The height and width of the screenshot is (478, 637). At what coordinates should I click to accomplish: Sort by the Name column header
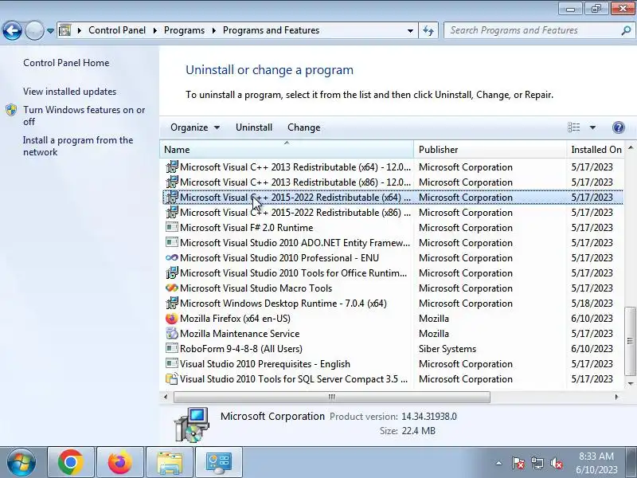coord(287,150)
